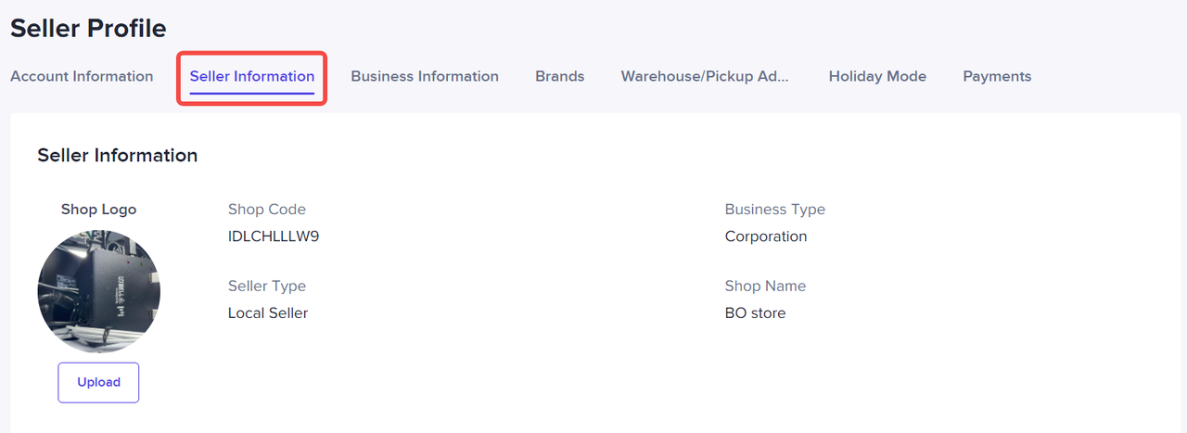Click the Shop Logo label
Viewport: 1187px width, 433px height.
(x=98, y=210)
